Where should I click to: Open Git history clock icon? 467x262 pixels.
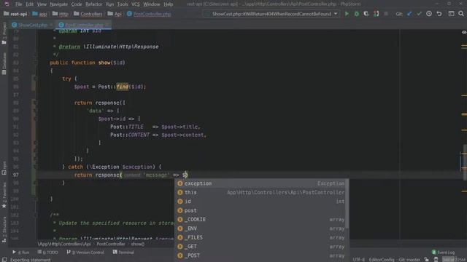coord(429,14)
